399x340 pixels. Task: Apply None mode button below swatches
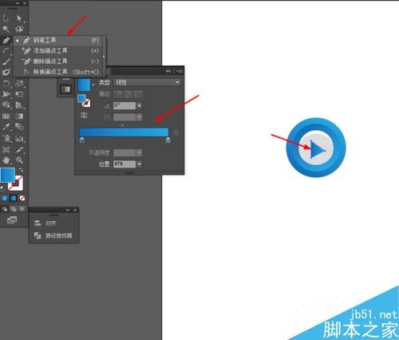pos(22,198)
